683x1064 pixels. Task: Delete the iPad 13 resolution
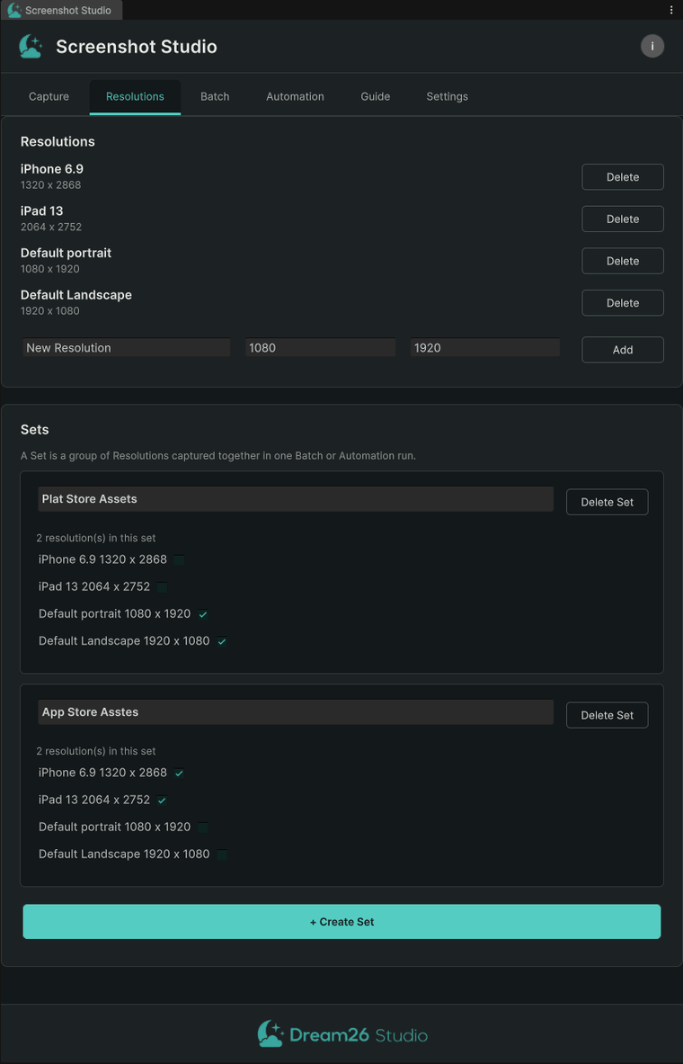tap(623, 219)
